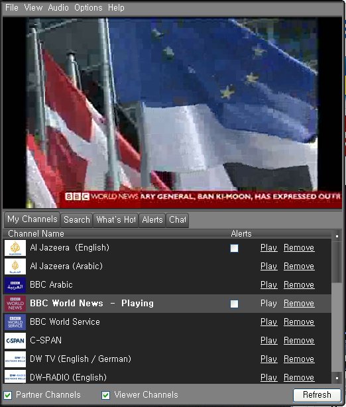Select the 'Al Jazeera (Arabic)' channel name
This screenshot has width=346, height=407.
(x=66, y=266)
